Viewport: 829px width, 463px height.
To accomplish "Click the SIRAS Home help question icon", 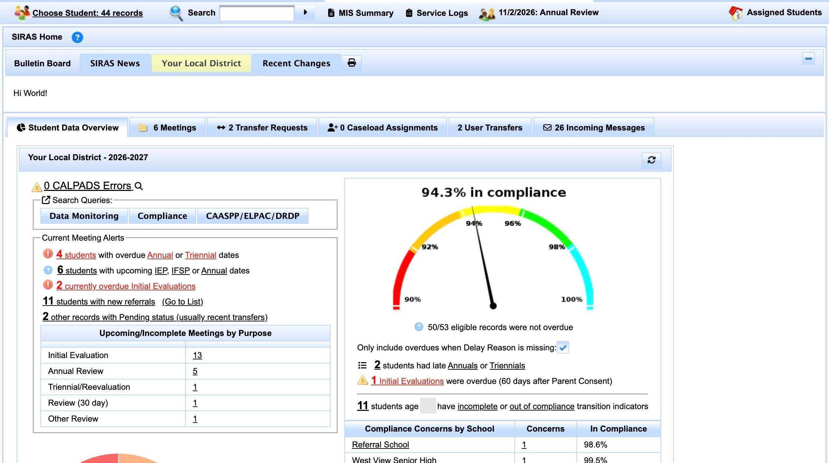I will [77, 37].
